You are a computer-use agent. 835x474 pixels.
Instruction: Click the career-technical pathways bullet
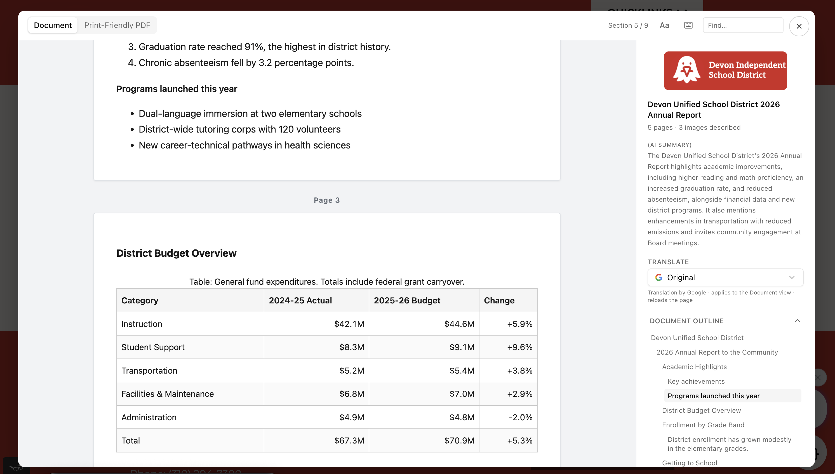click(244, 145)
